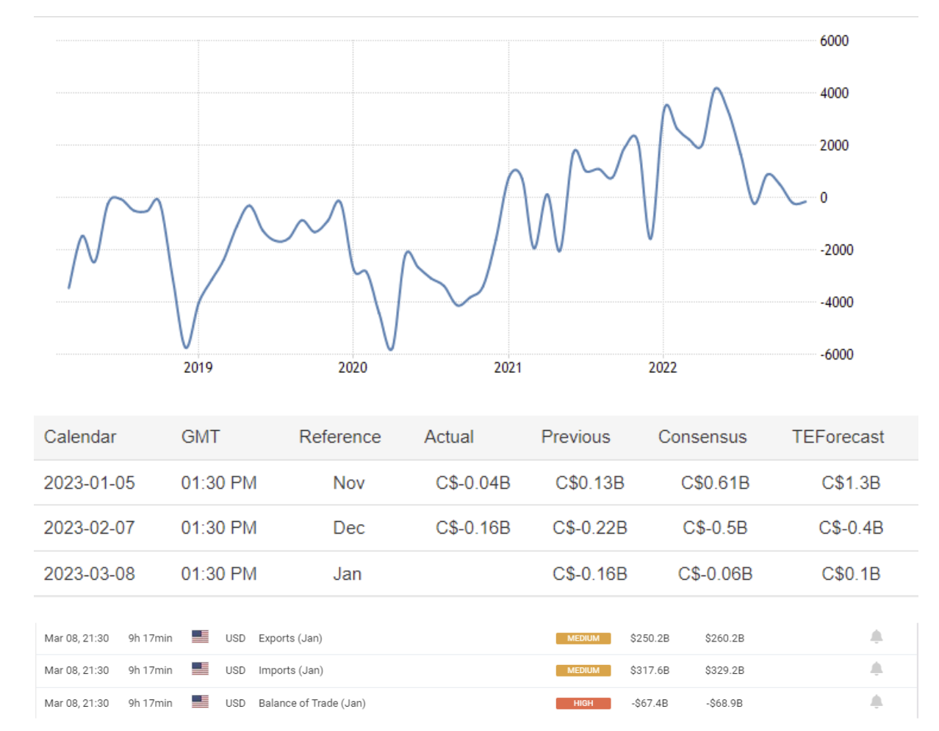Click the MEDIUM badge in the Exports row
This screenshot has height=731, width=939.
click(583, 639)
